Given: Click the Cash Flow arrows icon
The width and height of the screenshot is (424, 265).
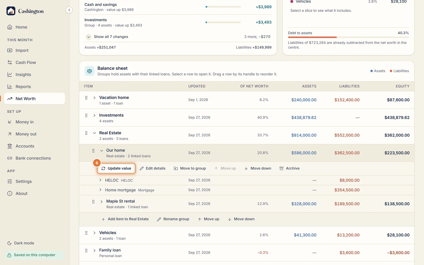Looking at the screenshot, I should coord(10,62).
